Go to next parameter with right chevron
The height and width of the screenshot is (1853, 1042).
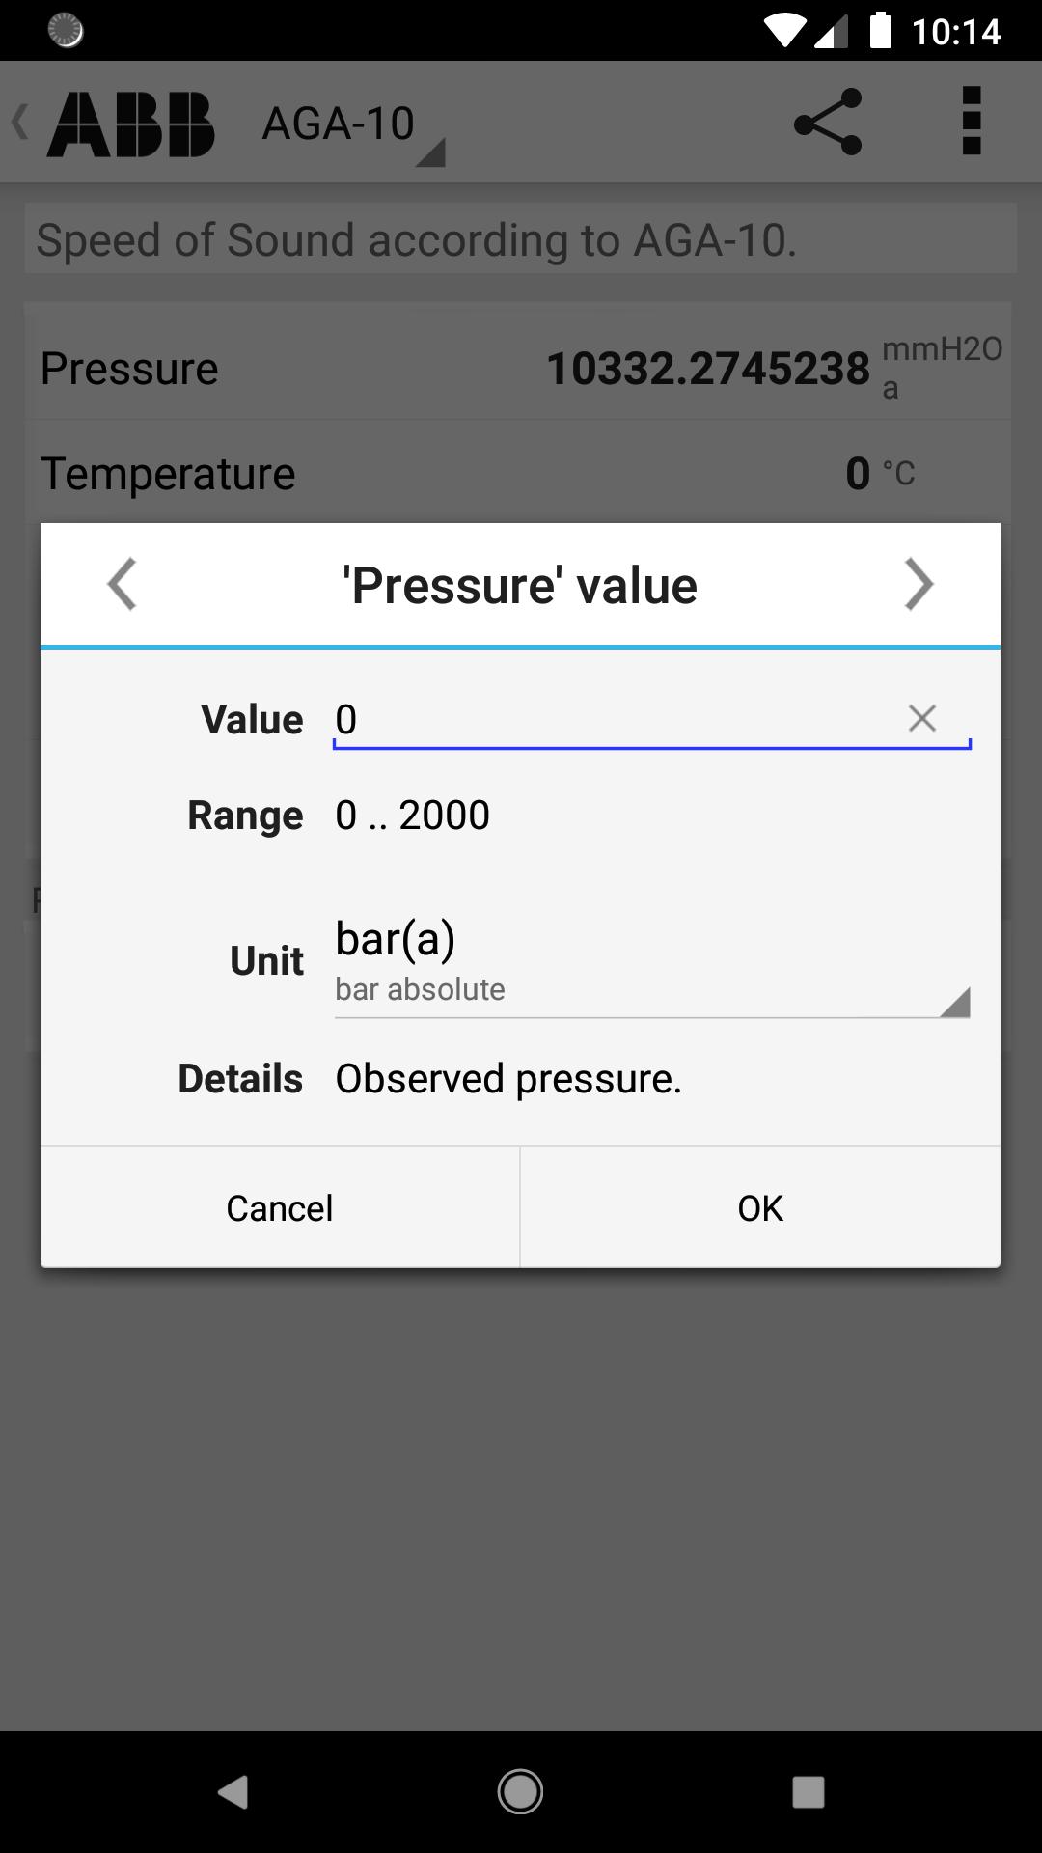(x=918, y=584)
